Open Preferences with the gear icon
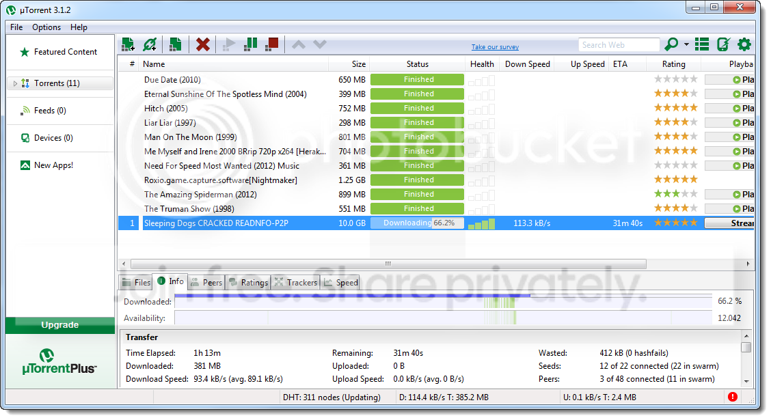The image size is (771, 420). pos(744,44)
